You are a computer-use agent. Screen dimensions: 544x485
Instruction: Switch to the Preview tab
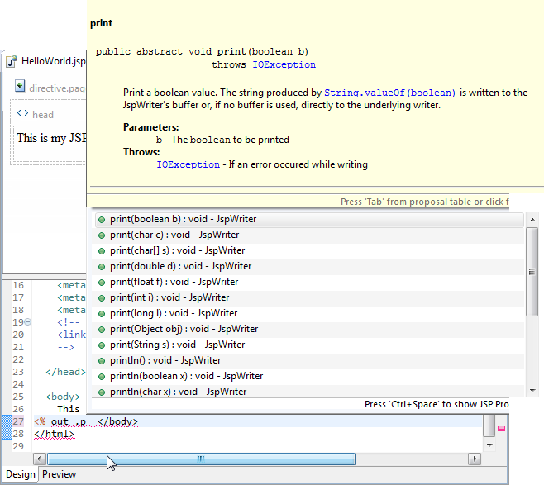pyautogui.click(x=59, y=474)
